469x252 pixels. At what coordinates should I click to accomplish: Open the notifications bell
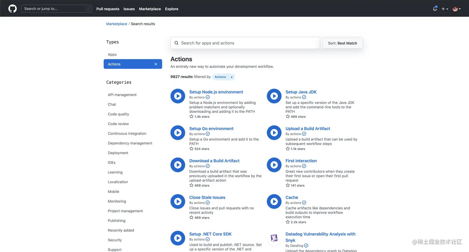[x=435, y=9]
